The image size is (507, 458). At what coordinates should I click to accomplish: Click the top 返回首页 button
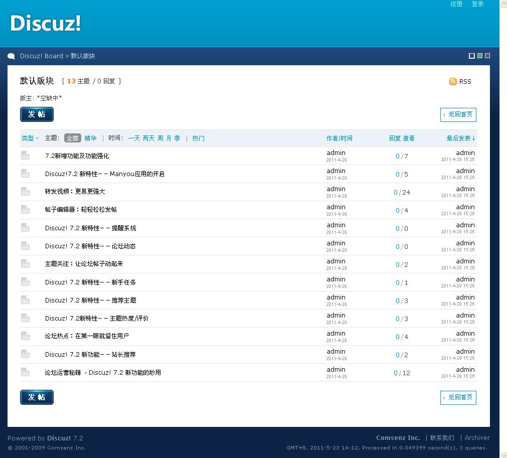pos(458,115)
